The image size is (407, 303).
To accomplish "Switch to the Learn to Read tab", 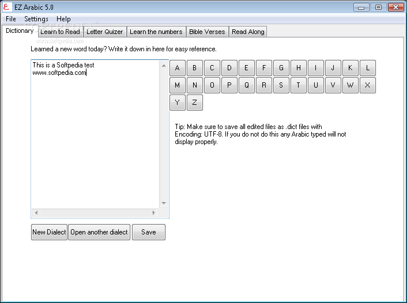I will click(x=60, y=32).
